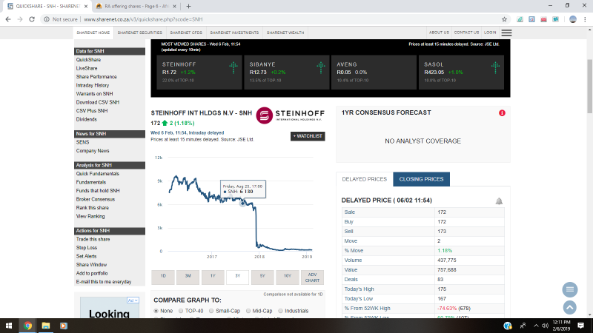Expand the Steinhoff most viewed share tile

(x=233, y=68)
